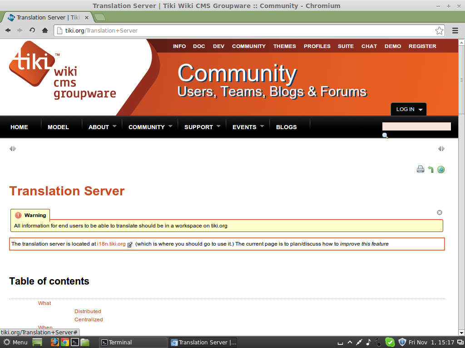Click the browser back arrow
Image resolution: width=465 pixels, height=348 pixels.
pyautogui.click(x=8, y=30)
